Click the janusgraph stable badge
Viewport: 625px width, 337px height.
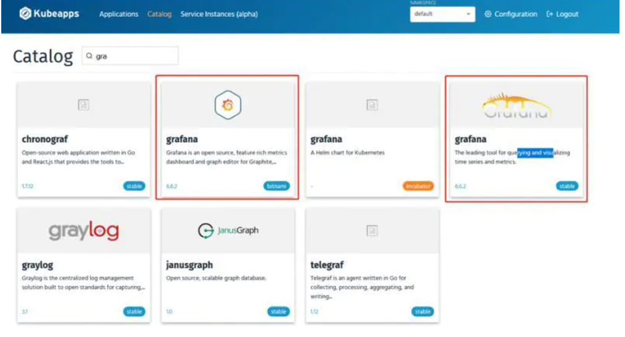[x=278, y=312]
